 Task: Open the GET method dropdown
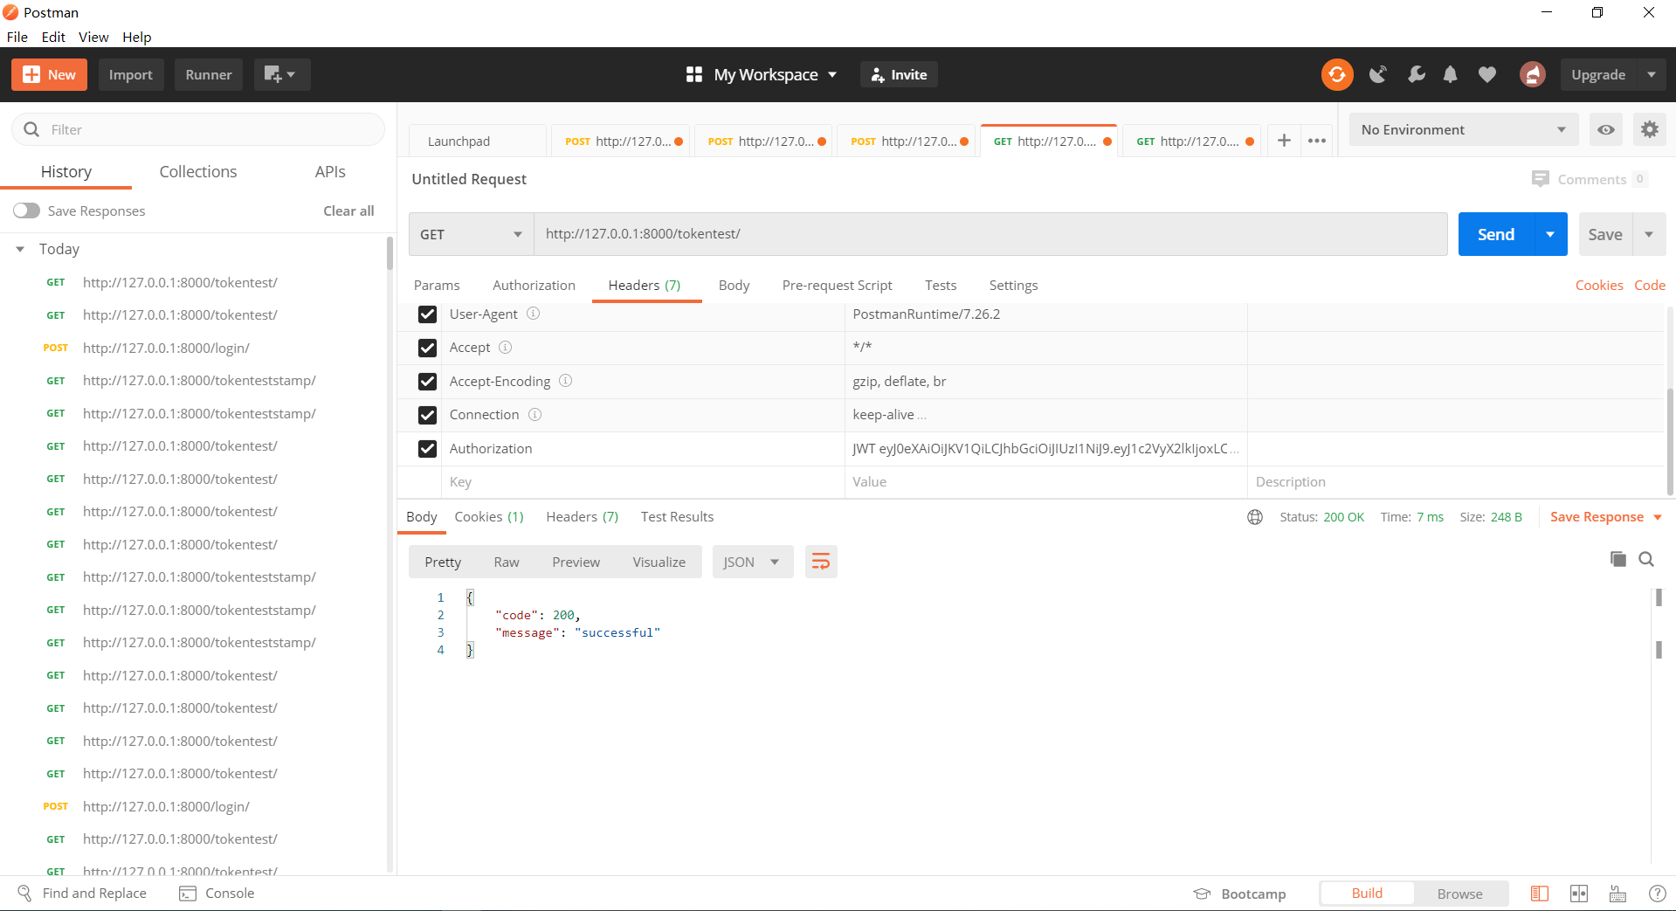click(470, 233)
